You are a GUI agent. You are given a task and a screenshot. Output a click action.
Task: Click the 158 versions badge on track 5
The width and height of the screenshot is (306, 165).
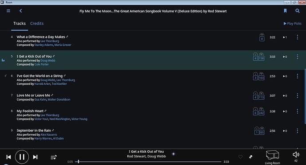(x=261, y=58)
